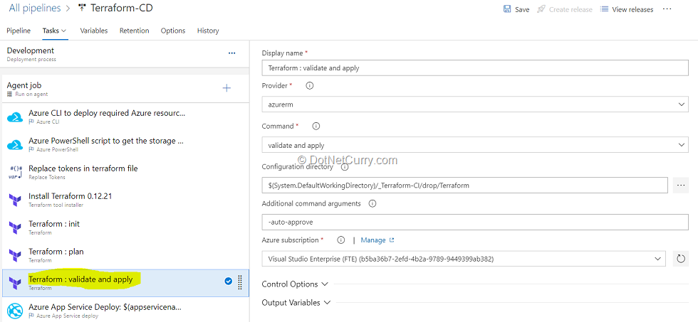The width and height of the screenshot is (698, 322).
Task: Open the Provider azurerm dropdown
Action: 475,104
